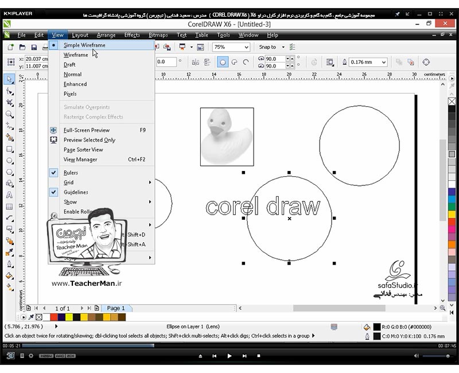
Task: Open the 75% zoom level dropdown
Action: (x=247, y=47)
